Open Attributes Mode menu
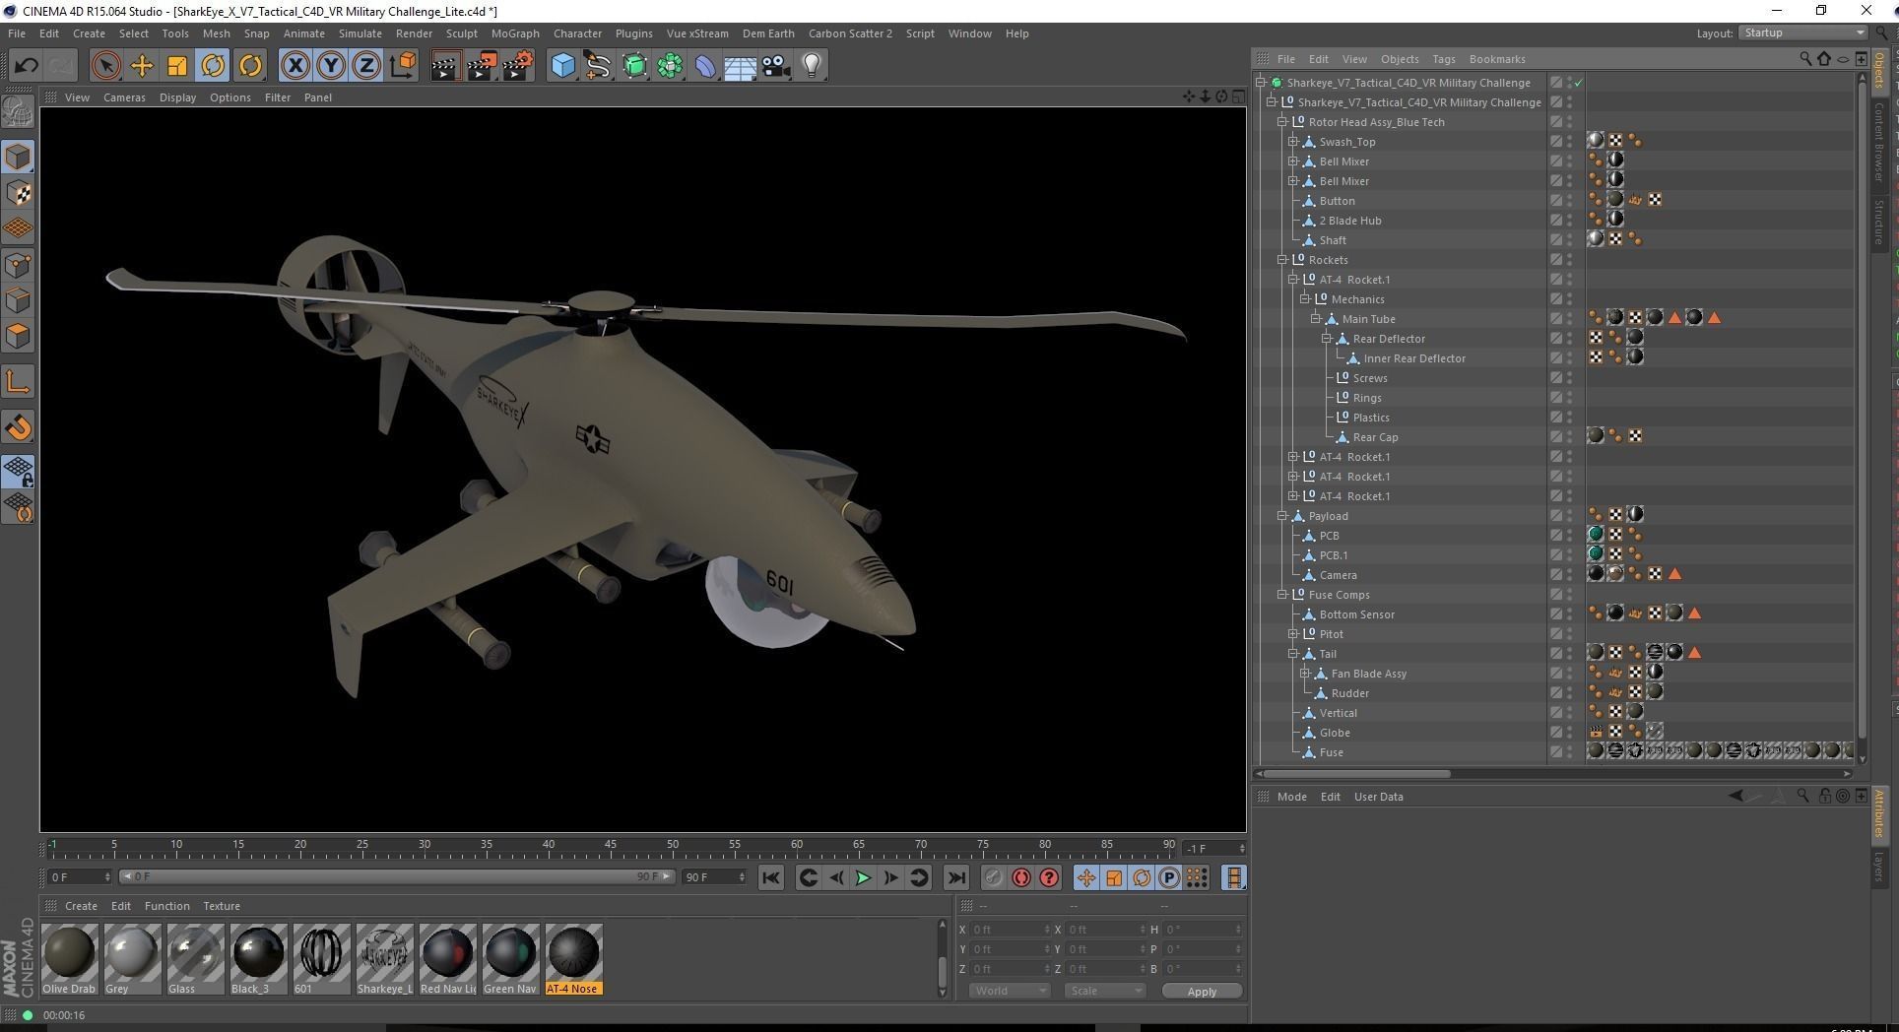The image size is (1899, 1032). [x=1291, y=797]
